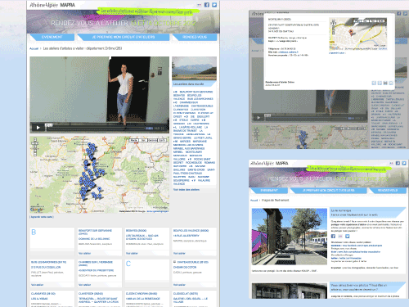The image size is (409, 307).
Task: Close the popup dialog with X icon
Action: pos(391,83)
